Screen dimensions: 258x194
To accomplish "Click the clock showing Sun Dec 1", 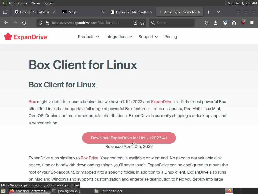I will [242, 3].
